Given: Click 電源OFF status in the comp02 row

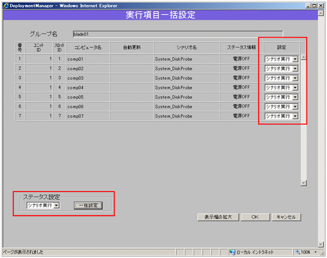Looking at the screenshot, I should click(241, 68).
